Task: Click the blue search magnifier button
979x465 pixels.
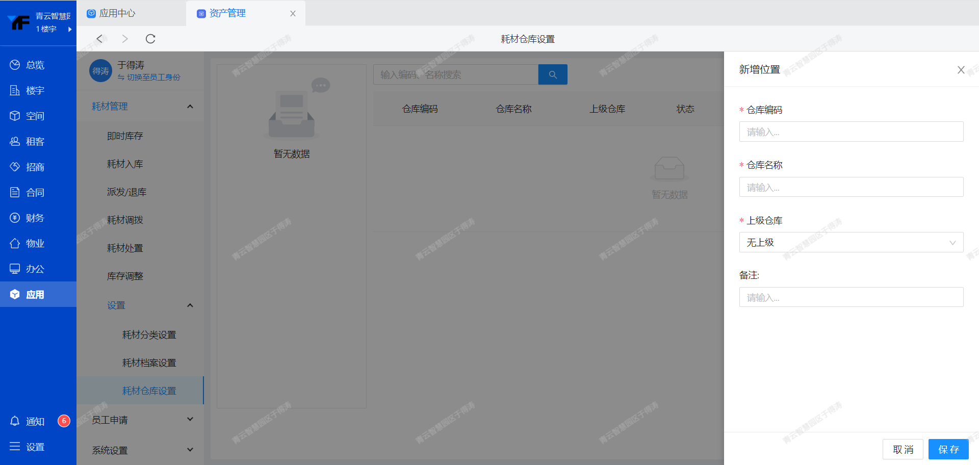Action: click(553, 74)
